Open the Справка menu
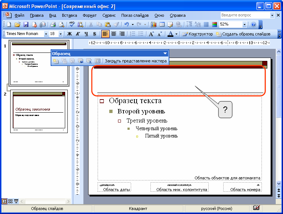Screen dimensions: 283x214 coord(178,15)
